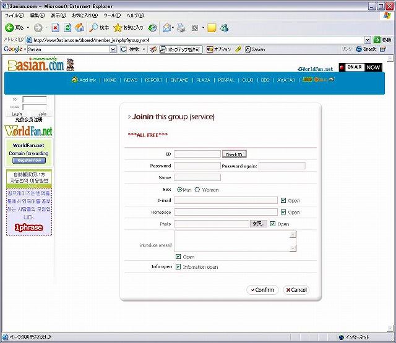Uncheck the Infomation open checkbox

pos(178,267)
